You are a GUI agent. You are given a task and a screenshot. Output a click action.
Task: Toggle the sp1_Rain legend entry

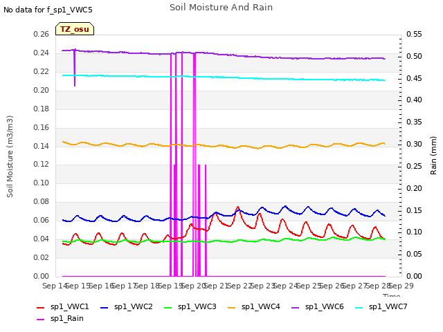(x=60, y=319)
